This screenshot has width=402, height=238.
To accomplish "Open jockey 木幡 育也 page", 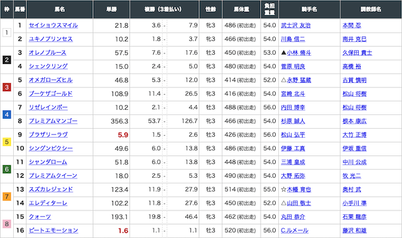I will 299,189.
